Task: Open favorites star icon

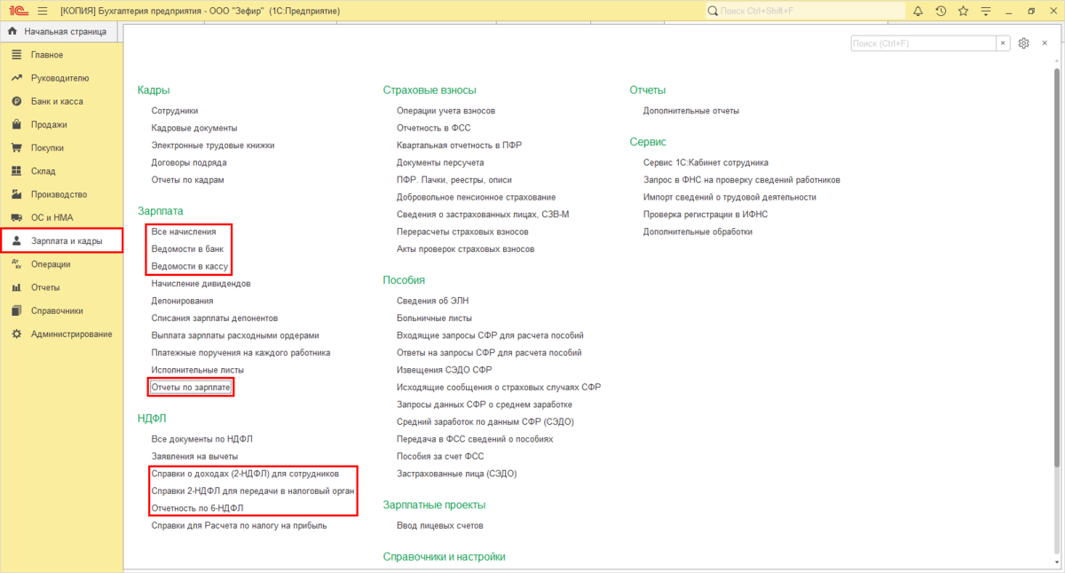Action: [x=963, y=11]
